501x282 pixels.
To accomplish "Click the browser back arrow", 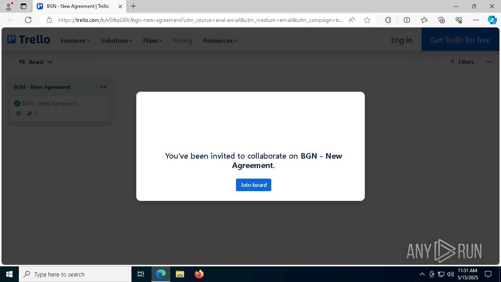I will coord(11,20).
